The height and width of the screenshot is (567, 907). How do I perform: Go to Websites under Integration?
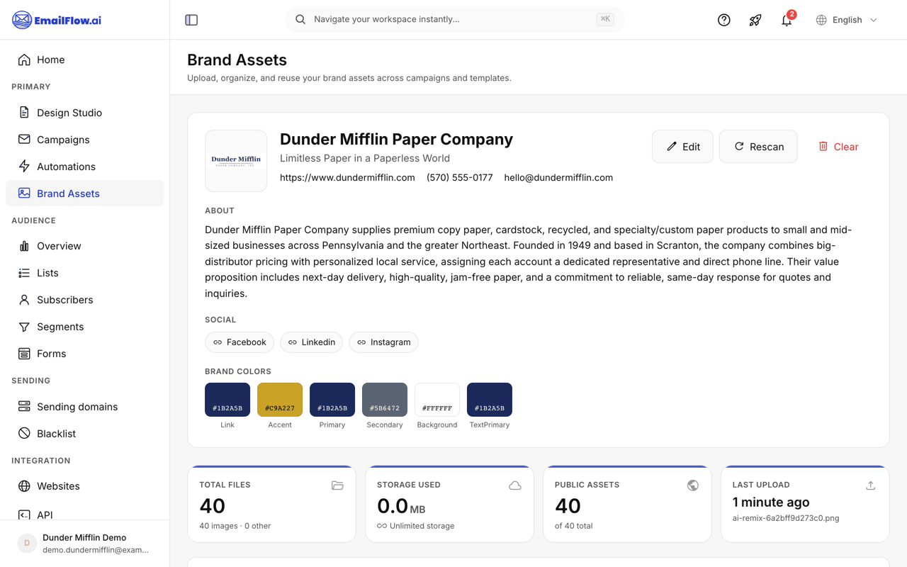pyautogui.click(x=85, y=486)
